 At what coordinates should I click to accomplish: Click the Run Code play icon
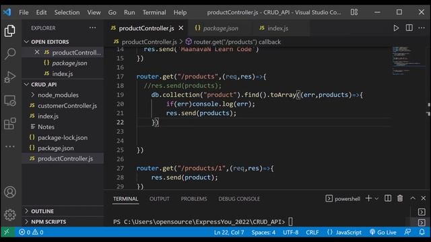(x=396, y=28)
